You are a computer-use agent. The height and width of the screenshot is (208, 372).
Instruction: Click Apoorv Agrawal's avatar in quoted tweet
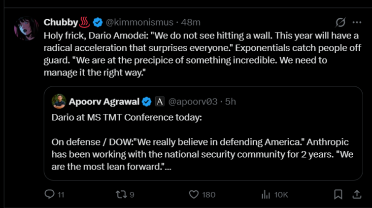pos(59,102)
